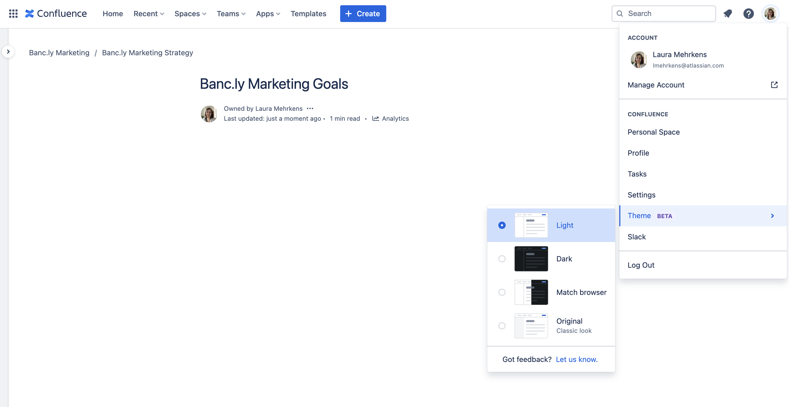Screen dimensions: 789x407
Task: Select the Original classic look radio button
Action: [x=502, y=326]
